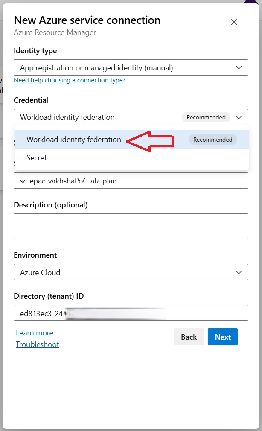Click inside the Description text box
This screenshot has width=262, height=431.
coord(131,225)
